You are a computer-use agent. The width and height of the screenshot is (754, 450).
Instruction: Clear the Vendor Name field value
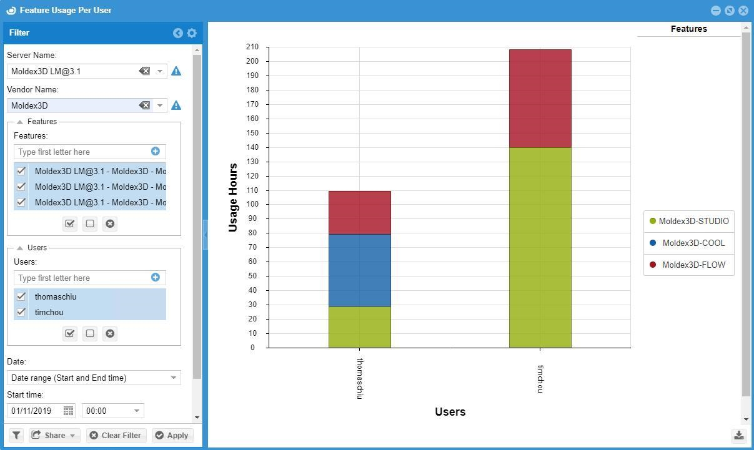point(144,105)
